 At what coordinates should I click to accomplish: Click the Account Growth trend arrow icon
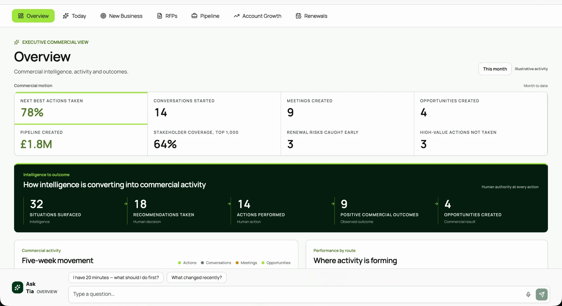tap(237, 16)
